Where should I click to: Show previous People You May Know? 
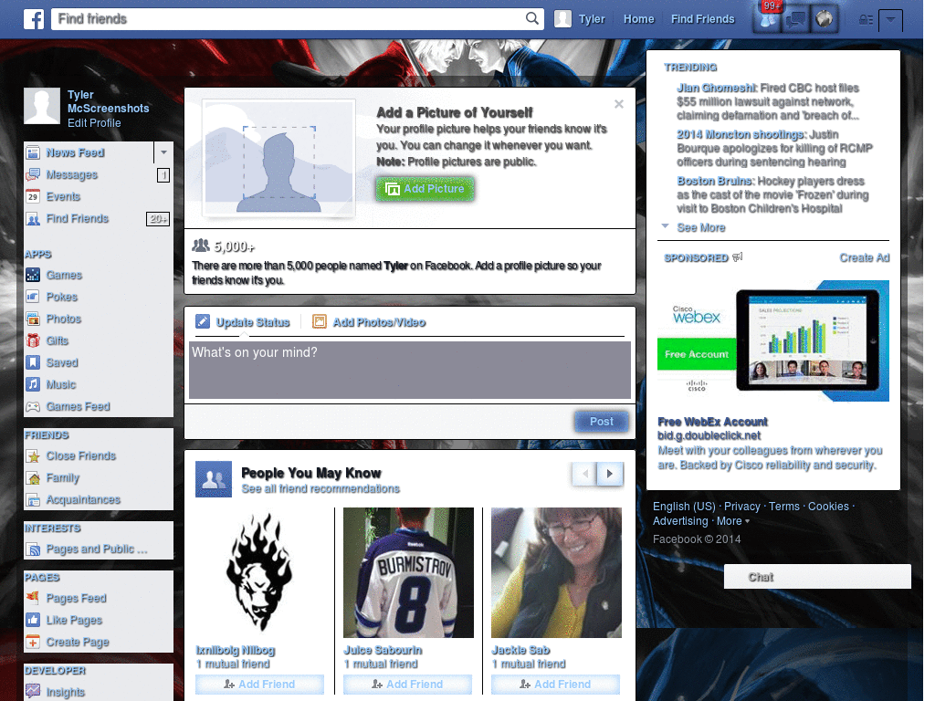585,474
